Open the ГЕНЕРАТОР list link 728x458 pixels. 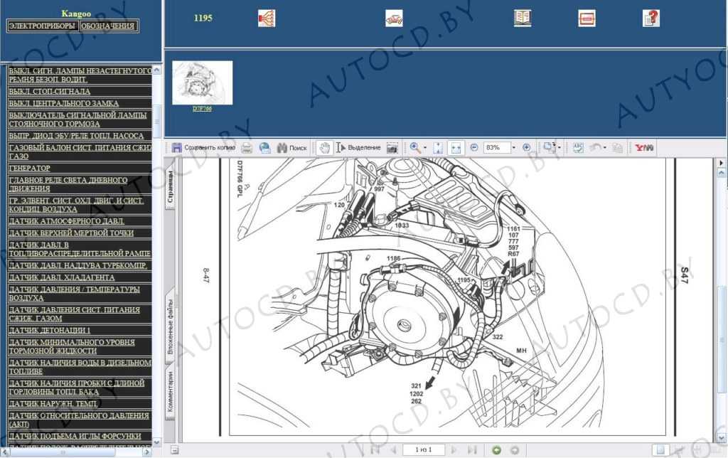point(29,168)
